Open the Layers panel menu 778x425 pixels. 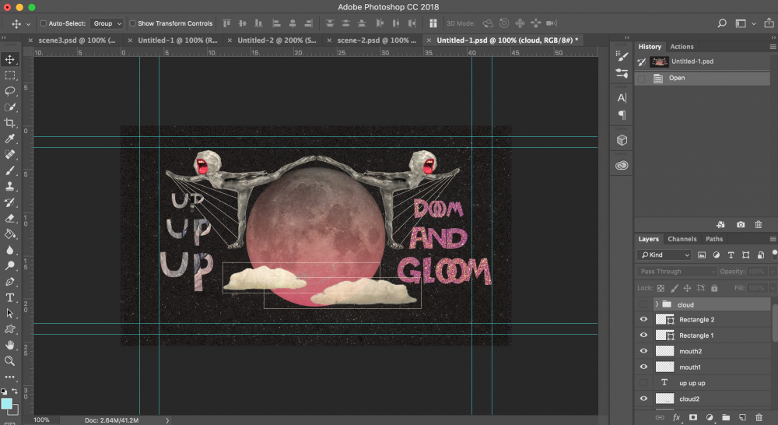[x=773, y=239]
